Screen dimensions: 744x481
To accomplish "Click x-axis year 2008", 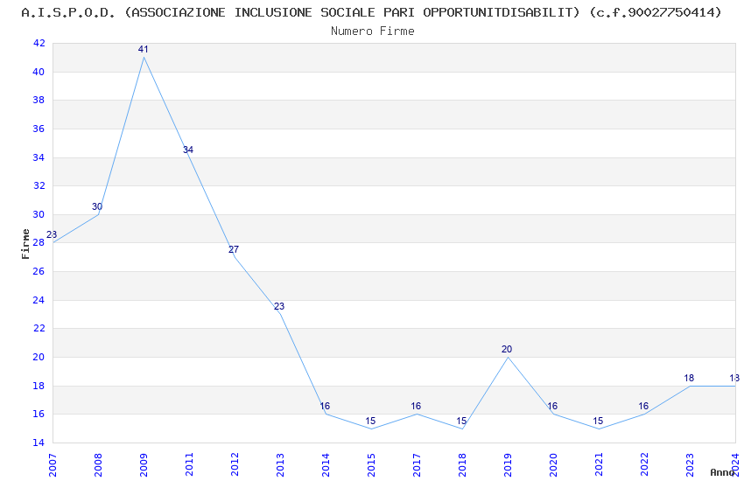I will coord(98,465).
